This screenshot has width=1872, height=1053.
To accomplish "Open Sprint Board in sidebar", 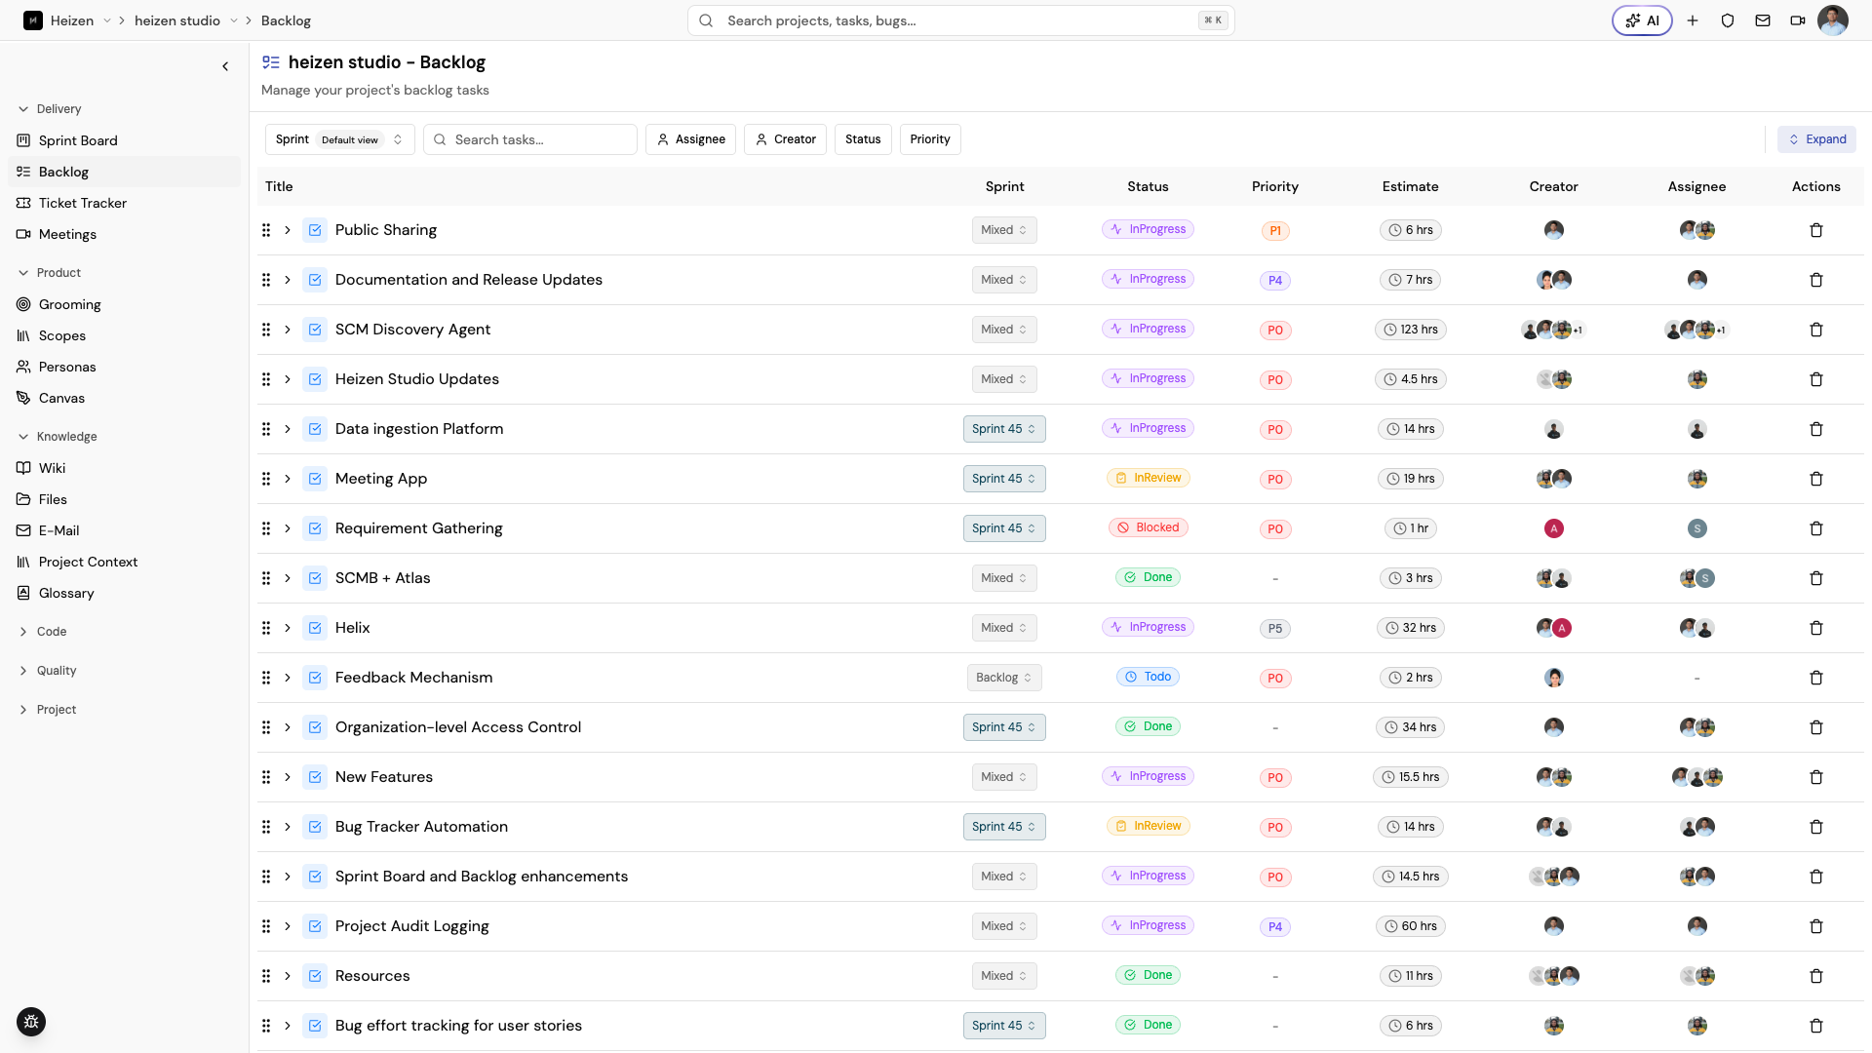I will [x=124, y=140].
